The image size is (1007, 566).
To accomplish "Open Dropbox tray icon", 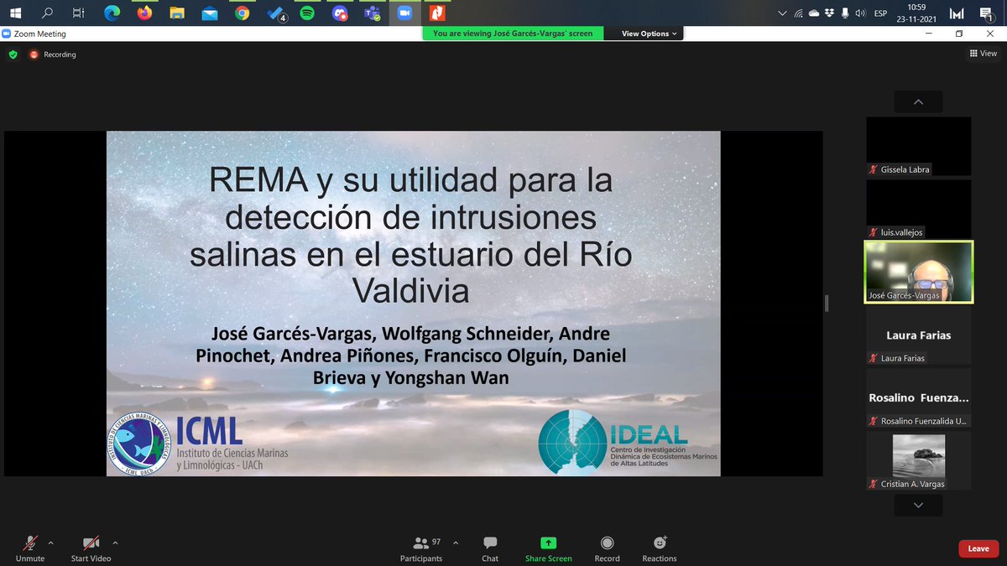I will click(x=829, y=13).
